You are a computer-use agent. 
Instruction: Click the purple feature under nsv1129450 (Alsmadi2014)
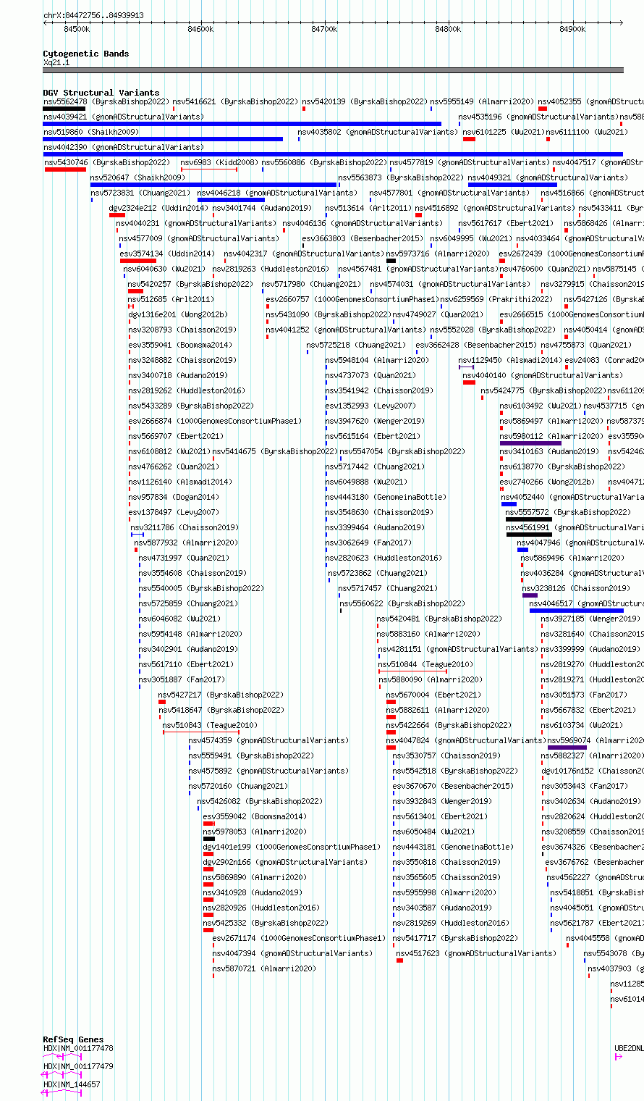coord(467,367)
